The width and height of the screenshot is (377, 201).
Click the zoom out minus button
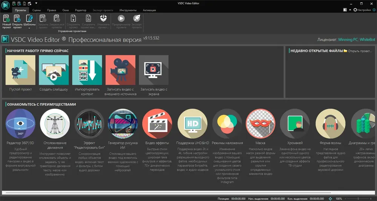[x=345, y=199]
